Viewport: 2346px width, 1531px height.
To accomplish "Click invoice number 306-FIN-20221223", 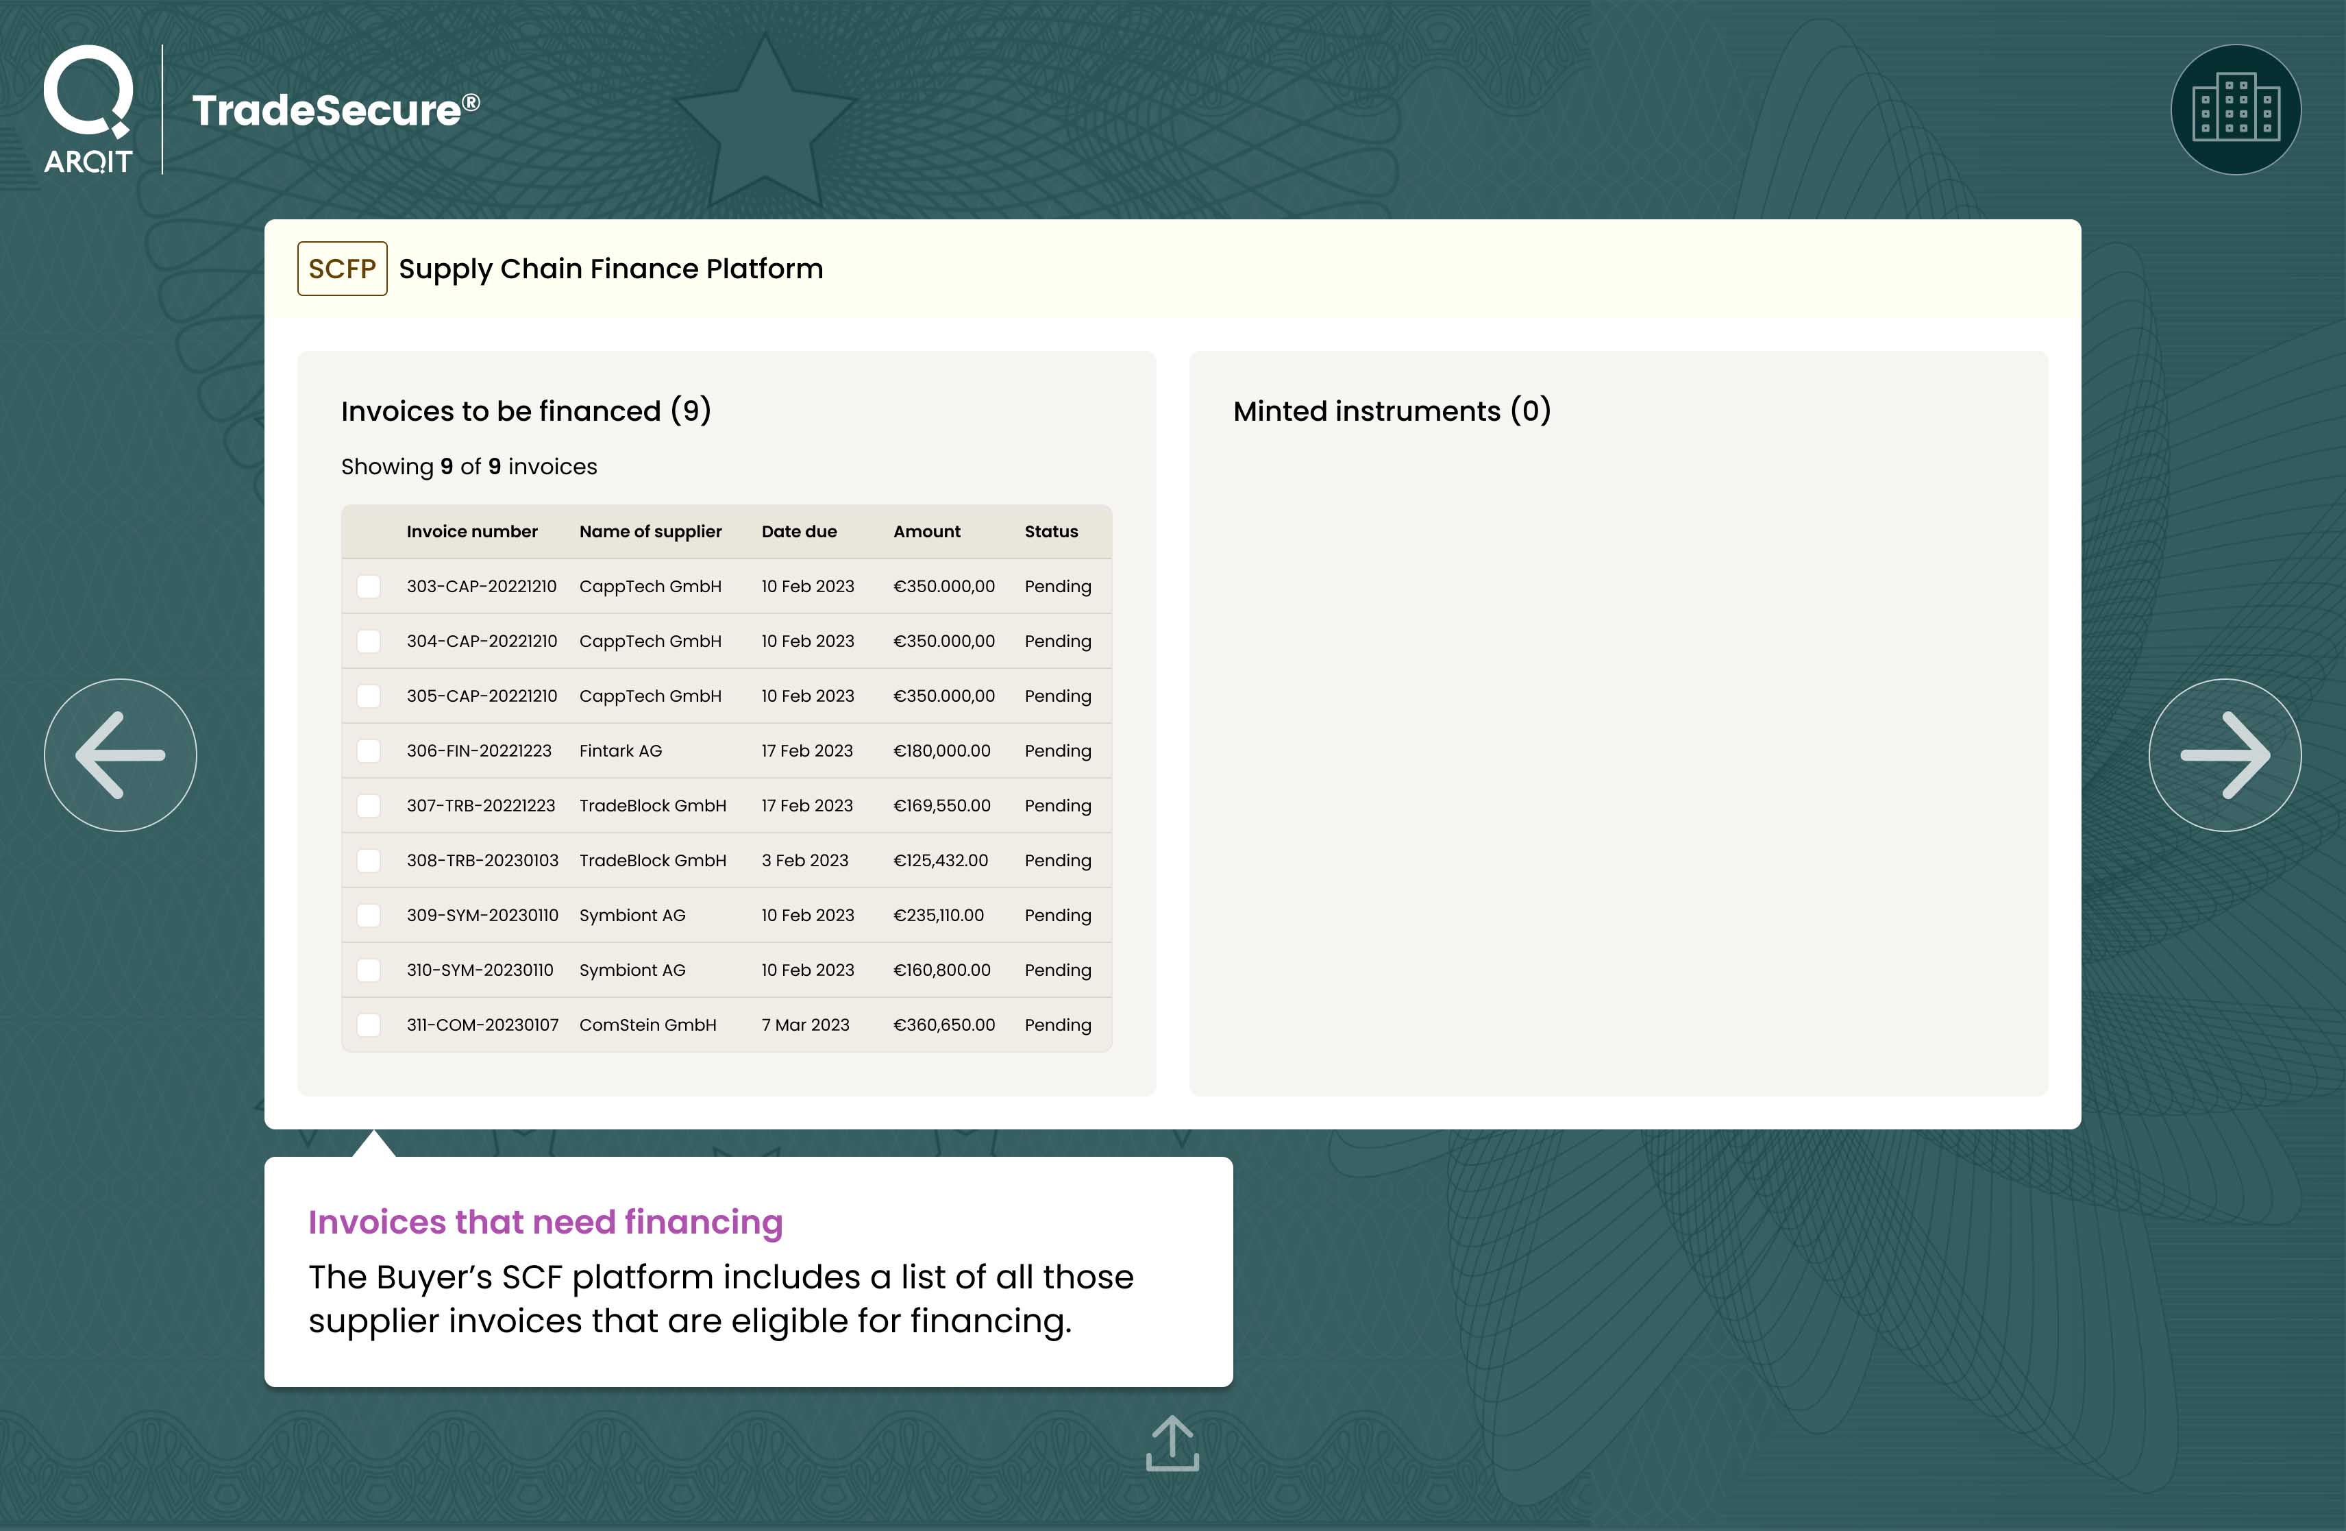I will coord(479,751).
